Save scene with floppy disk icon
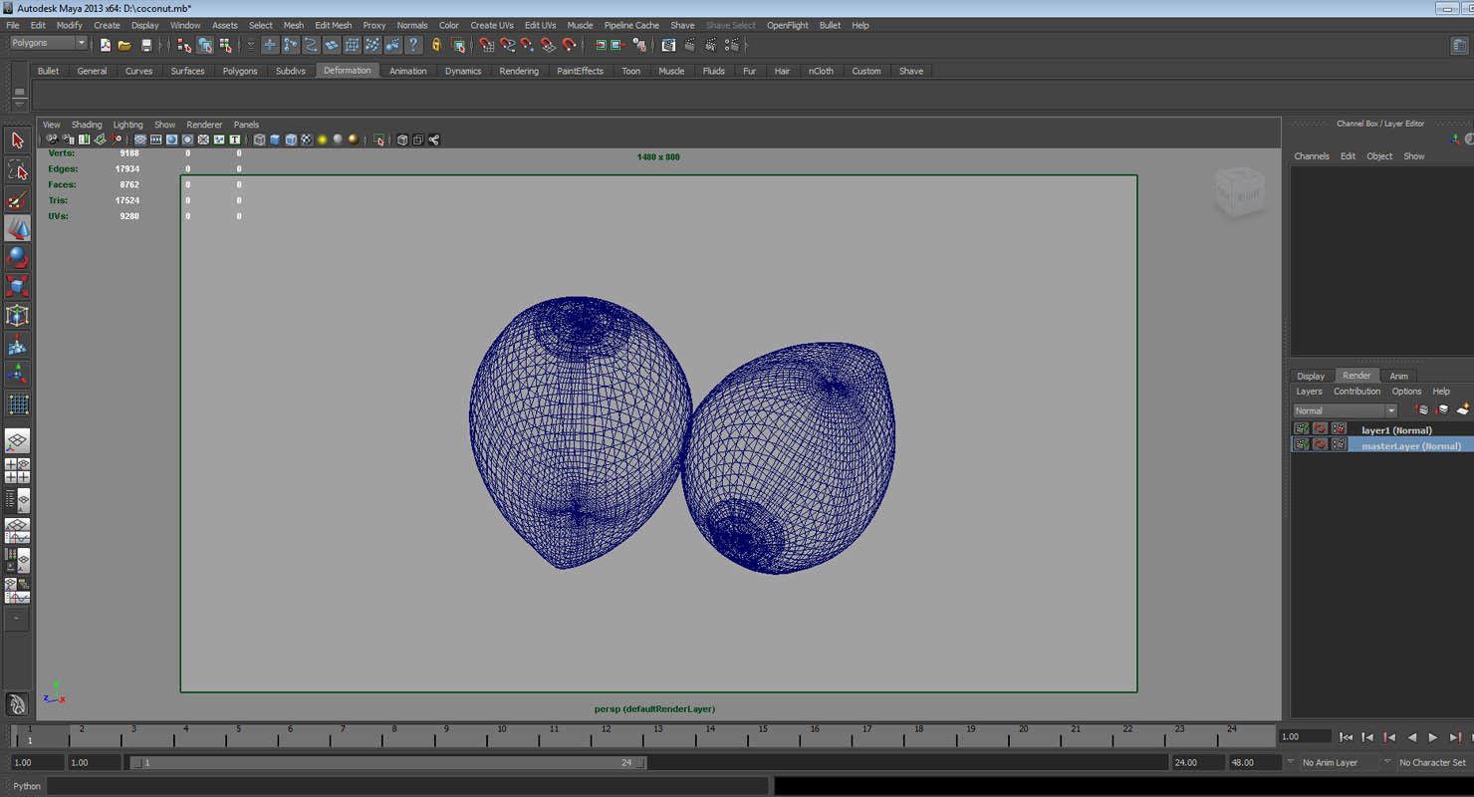This screenshot has width=1474, height=797. point(146,45)
